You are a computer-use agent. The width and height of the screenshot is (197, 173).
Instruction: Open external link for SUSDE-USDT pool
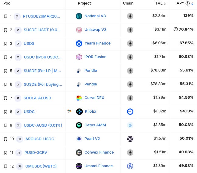pyautogui.click(x=18, y=30)
